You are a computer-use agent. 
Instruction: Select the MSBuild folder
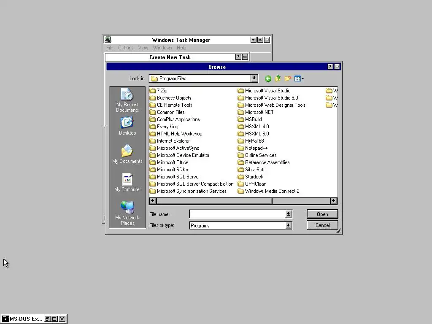tap(250, 119)
